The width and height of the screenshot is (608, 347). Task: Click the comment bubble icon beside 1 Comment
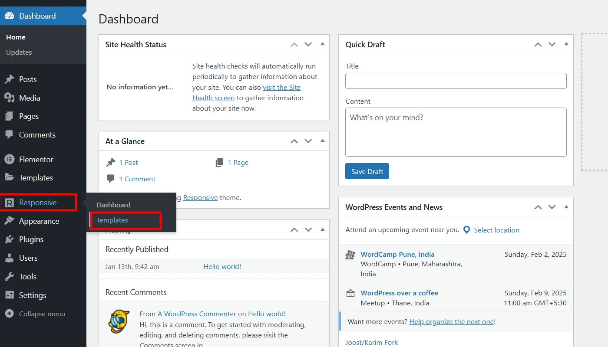tap(111, 179)
